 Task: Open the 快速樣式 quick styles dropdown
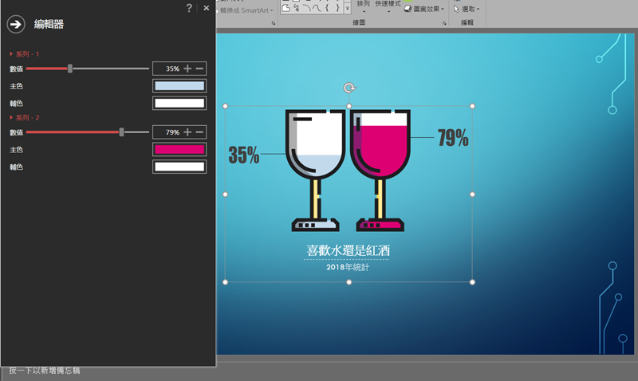tap(388, 6)
